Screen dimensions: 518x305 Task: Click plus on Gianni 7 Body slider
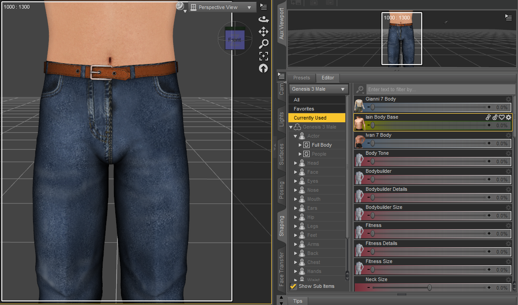pyautogui.click(x=489, y=107)
